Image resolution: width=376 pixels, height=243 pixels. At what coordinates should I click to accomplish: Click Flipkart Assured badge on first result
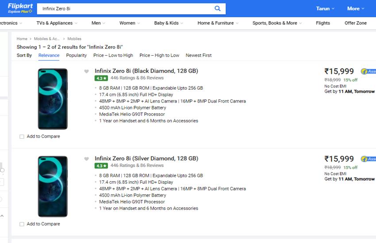click(368, 72)
